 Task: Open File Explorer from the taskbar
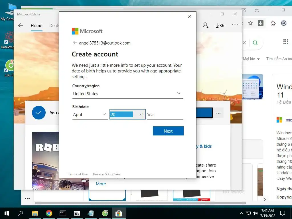point(35,213)
